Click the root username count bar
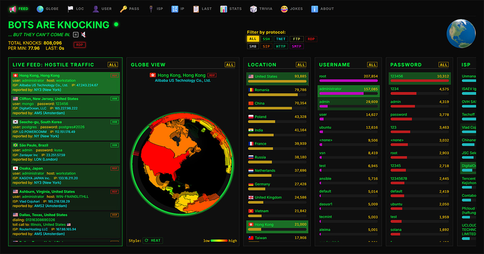484x254 pixels. [348, 81]
